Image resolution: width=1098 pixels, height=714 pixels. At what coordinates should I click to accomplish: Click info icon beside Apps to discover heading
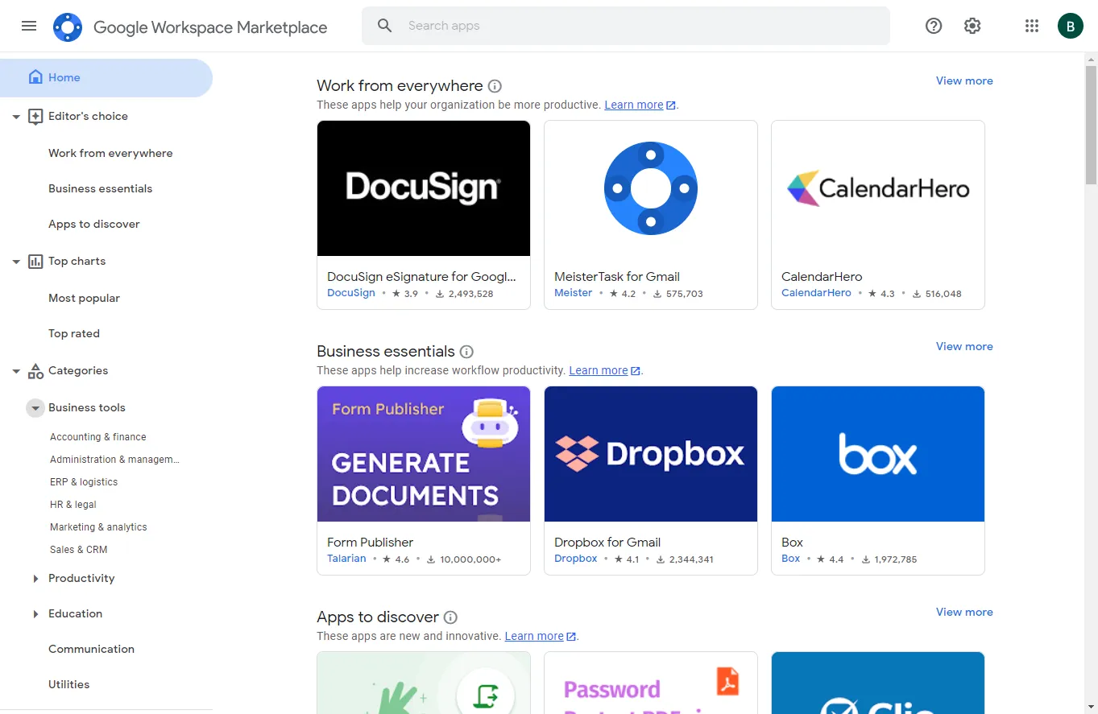click(451, 617)
